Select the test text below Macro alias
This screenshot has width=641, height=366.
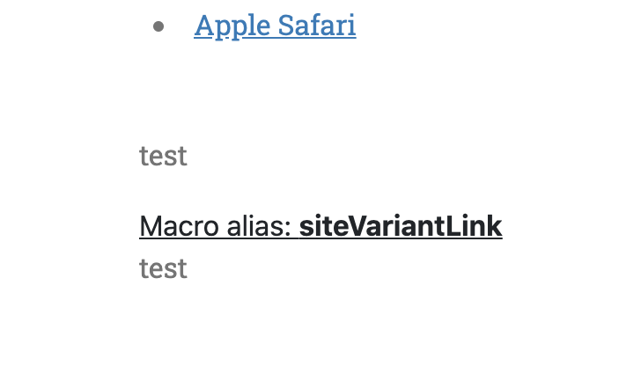[x=163, y=267]
